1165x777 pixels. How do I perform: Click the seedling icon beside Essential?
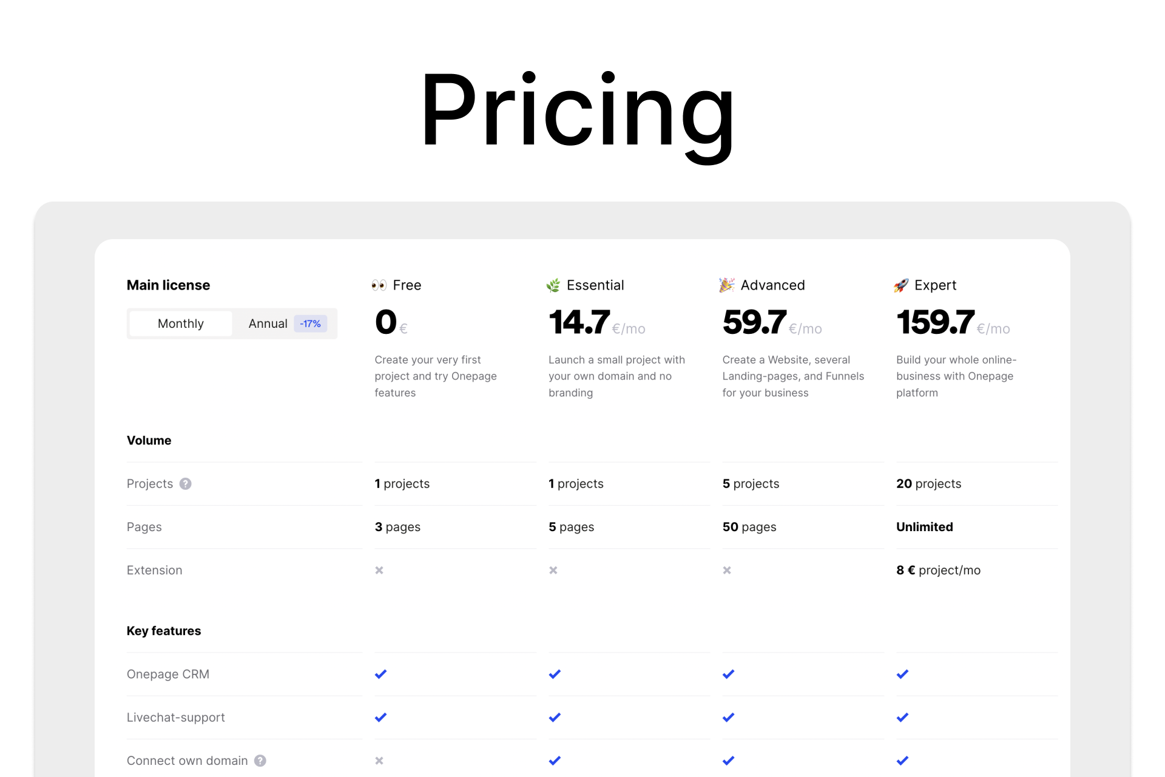click(553, 285)
